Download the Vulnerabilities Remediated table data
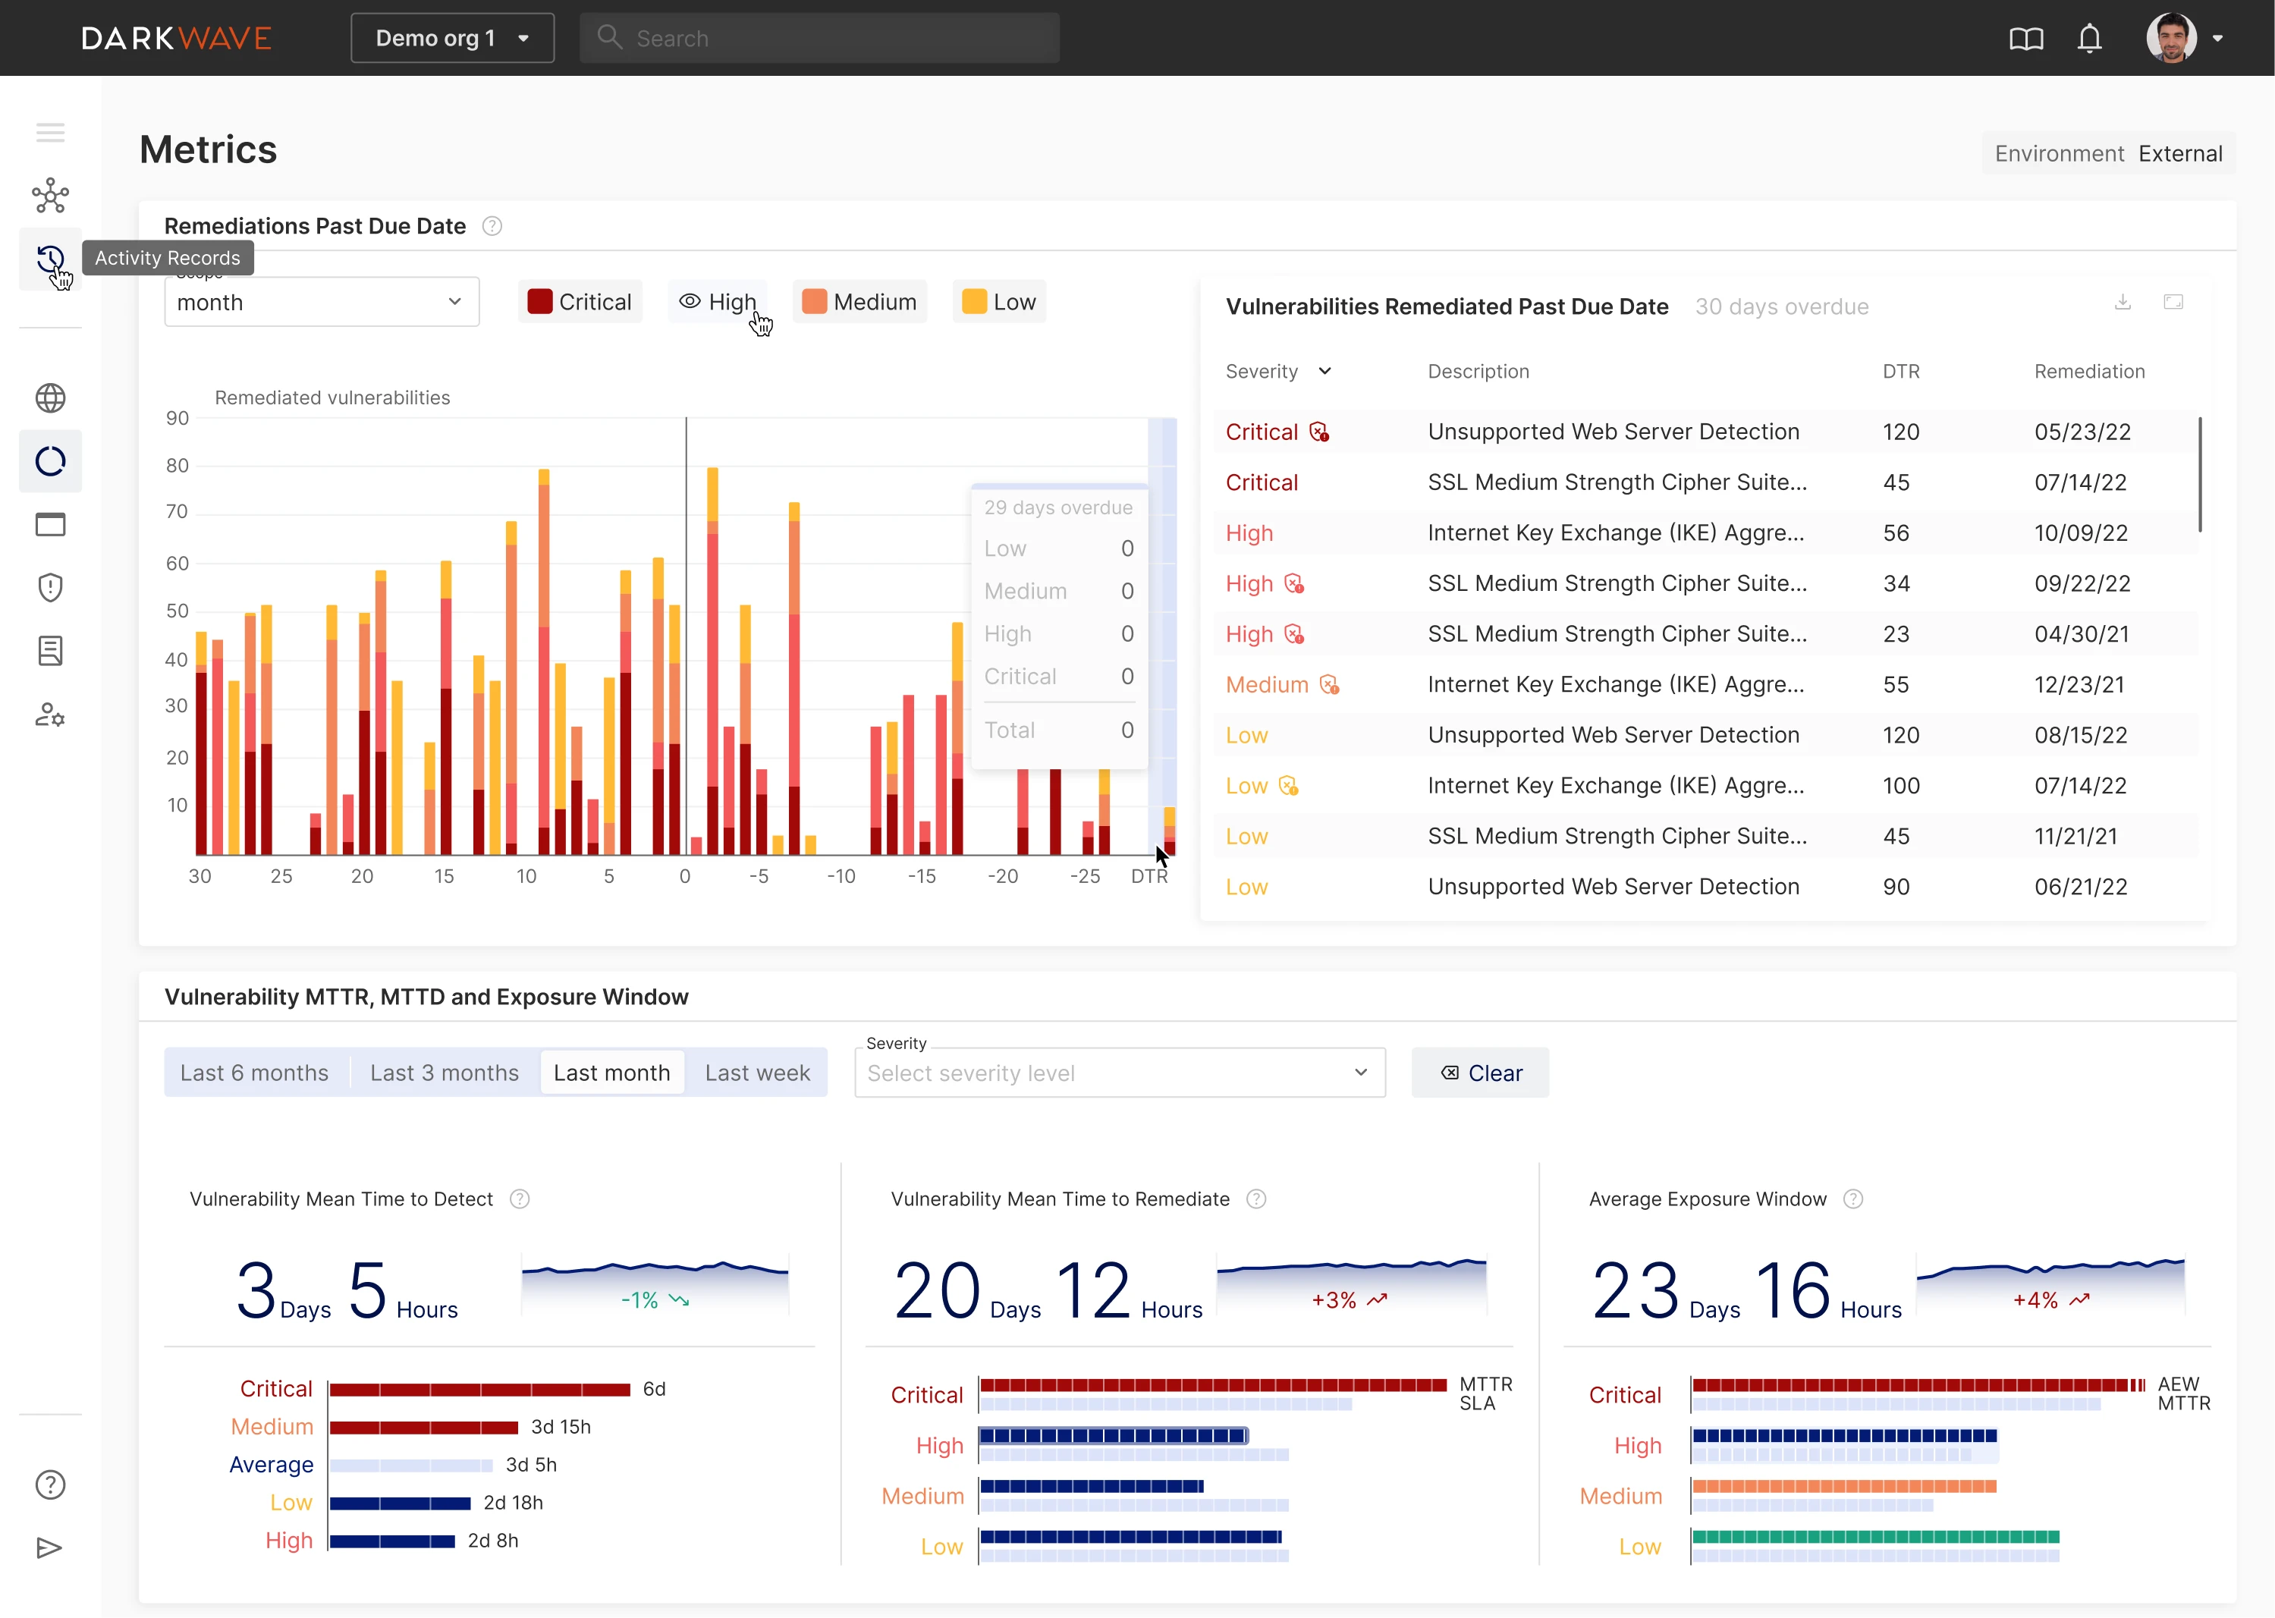Viewport: 2275px width, 1618px height. point(2123,302)
